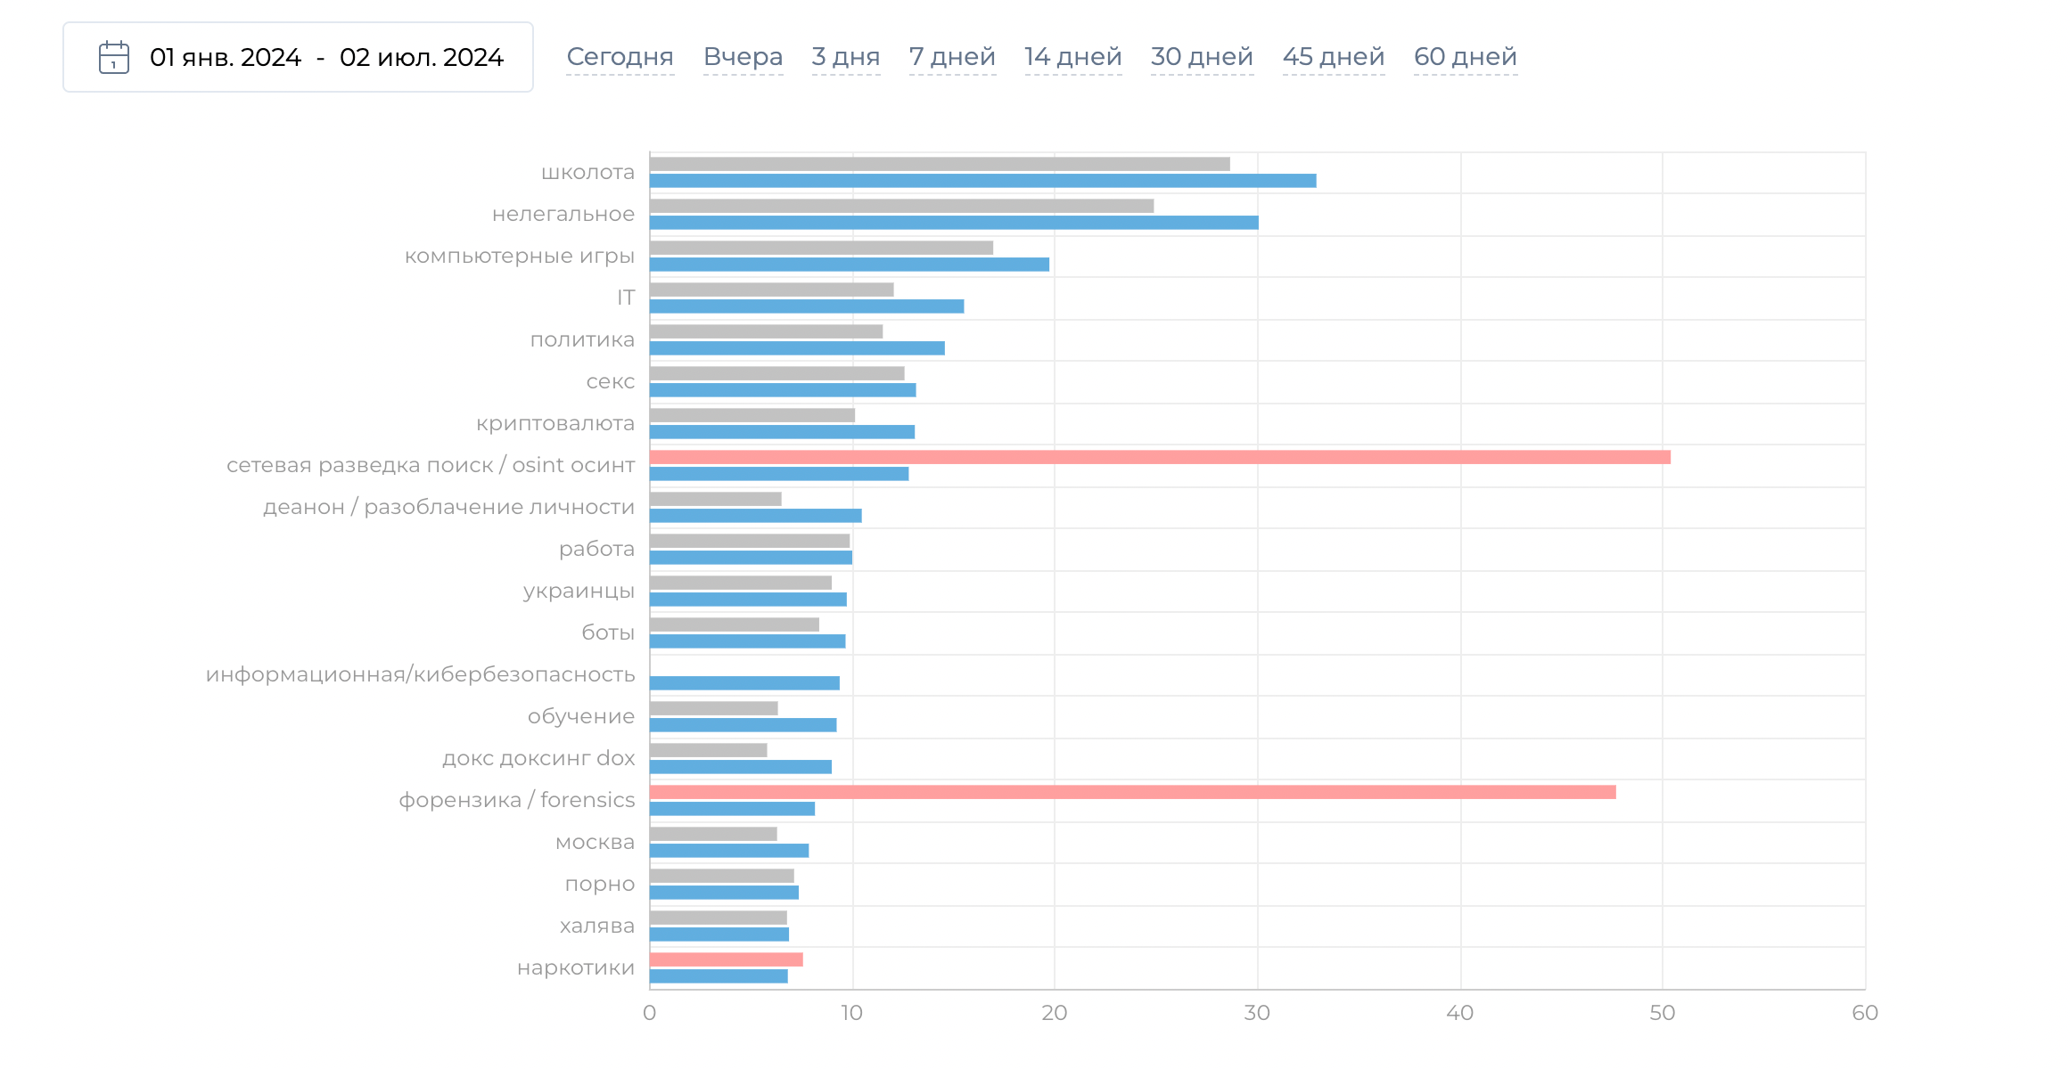Switch to the 14 дней period
Image resolution: width=2070 pixels, height=1069 pixels.
coord(1073,57)
